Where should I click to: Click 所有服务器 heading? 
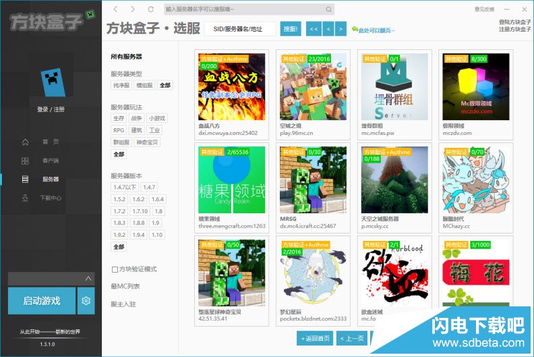pyautogui.click(x=126, y=57)
